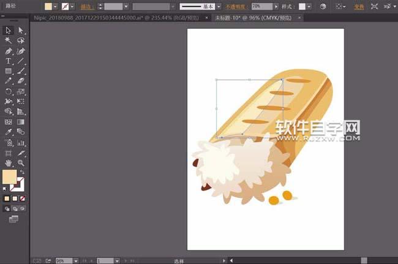The image size is (398, 264).
Task: Select the Rectangle tool
Action: [x=8, y=71]
